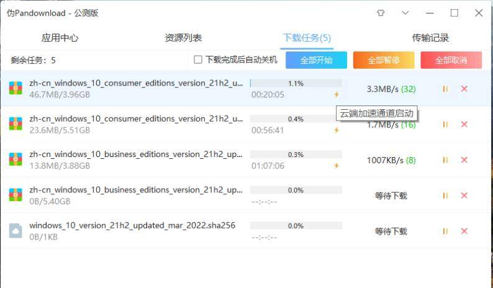Go to 传输记录 tab
The image size is (493, 288).
tap(430, 38)
